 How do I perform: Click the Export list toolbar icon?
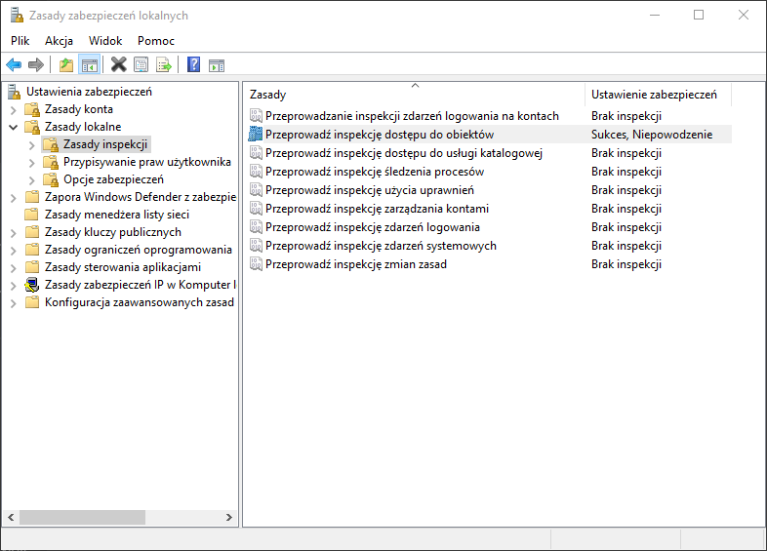coord(164,65)
